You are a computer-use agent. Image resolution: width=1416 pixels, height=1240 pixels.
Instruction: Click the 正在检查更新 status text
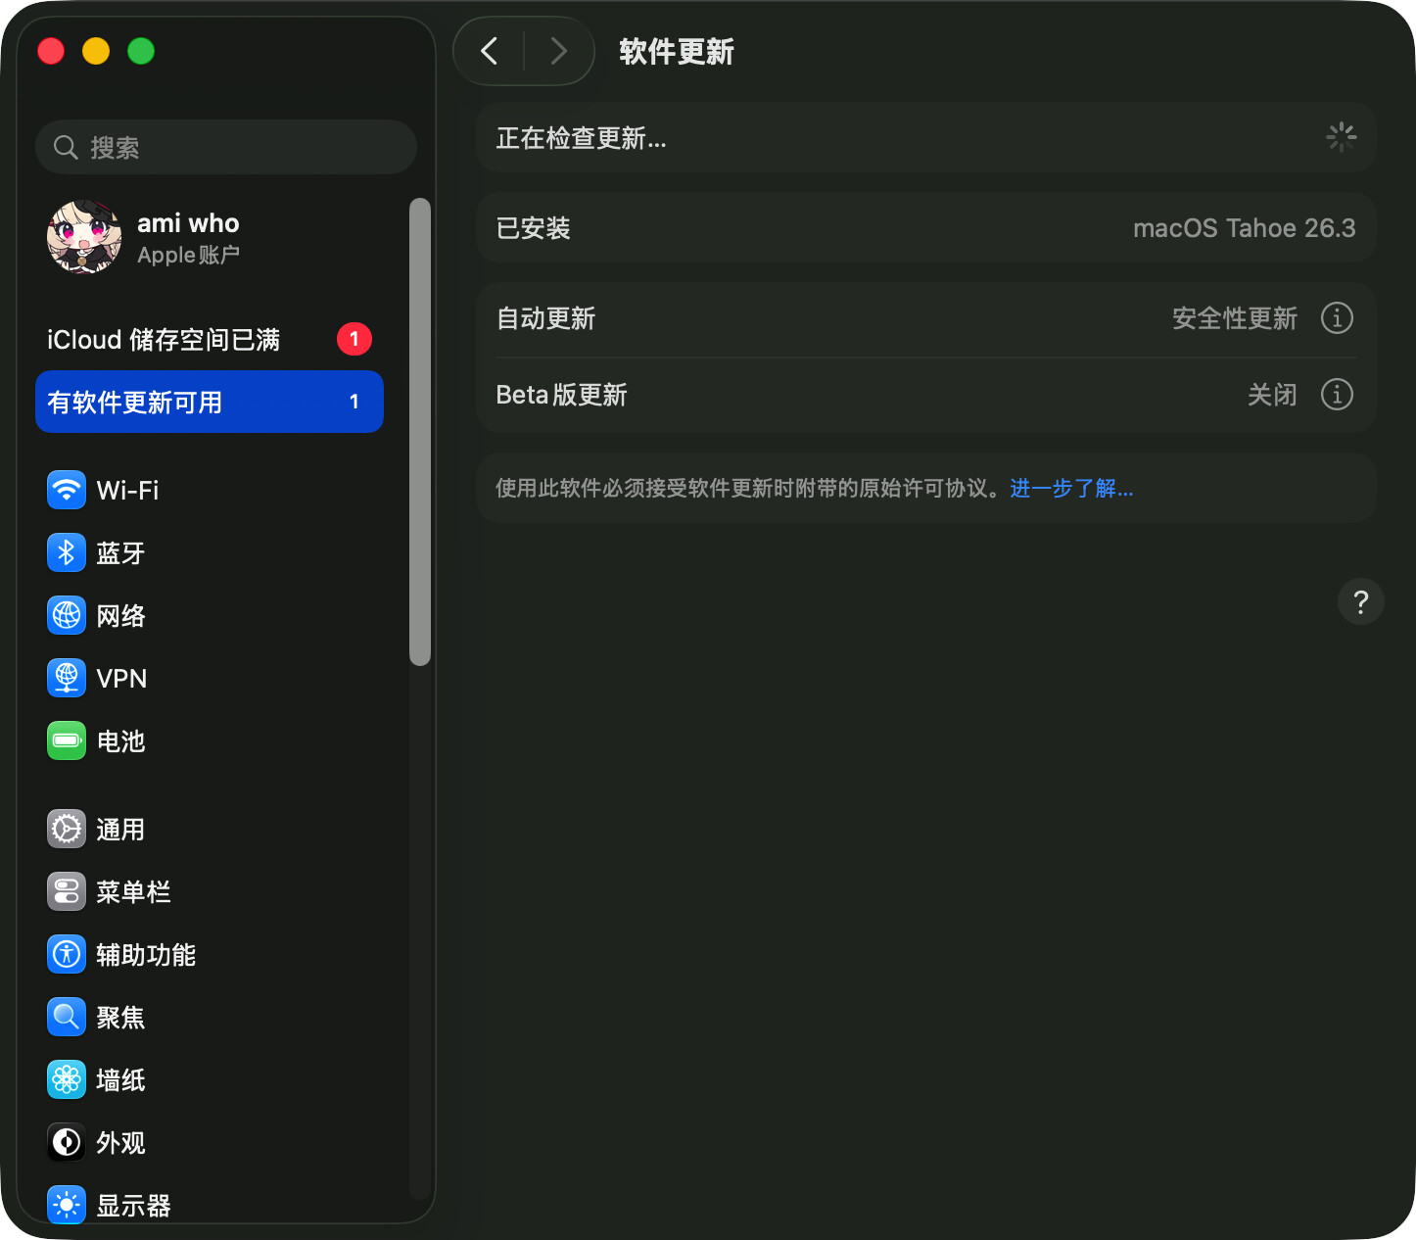(x=581, y=138)
